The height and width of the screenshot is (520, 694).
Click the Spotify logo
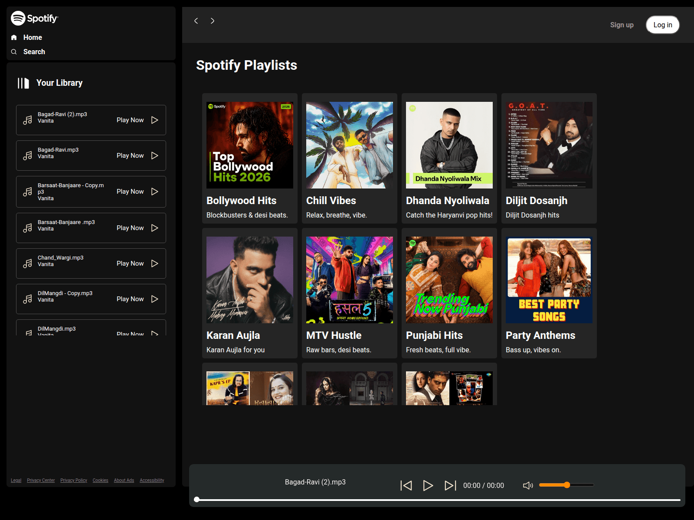[x=34, y=18]
